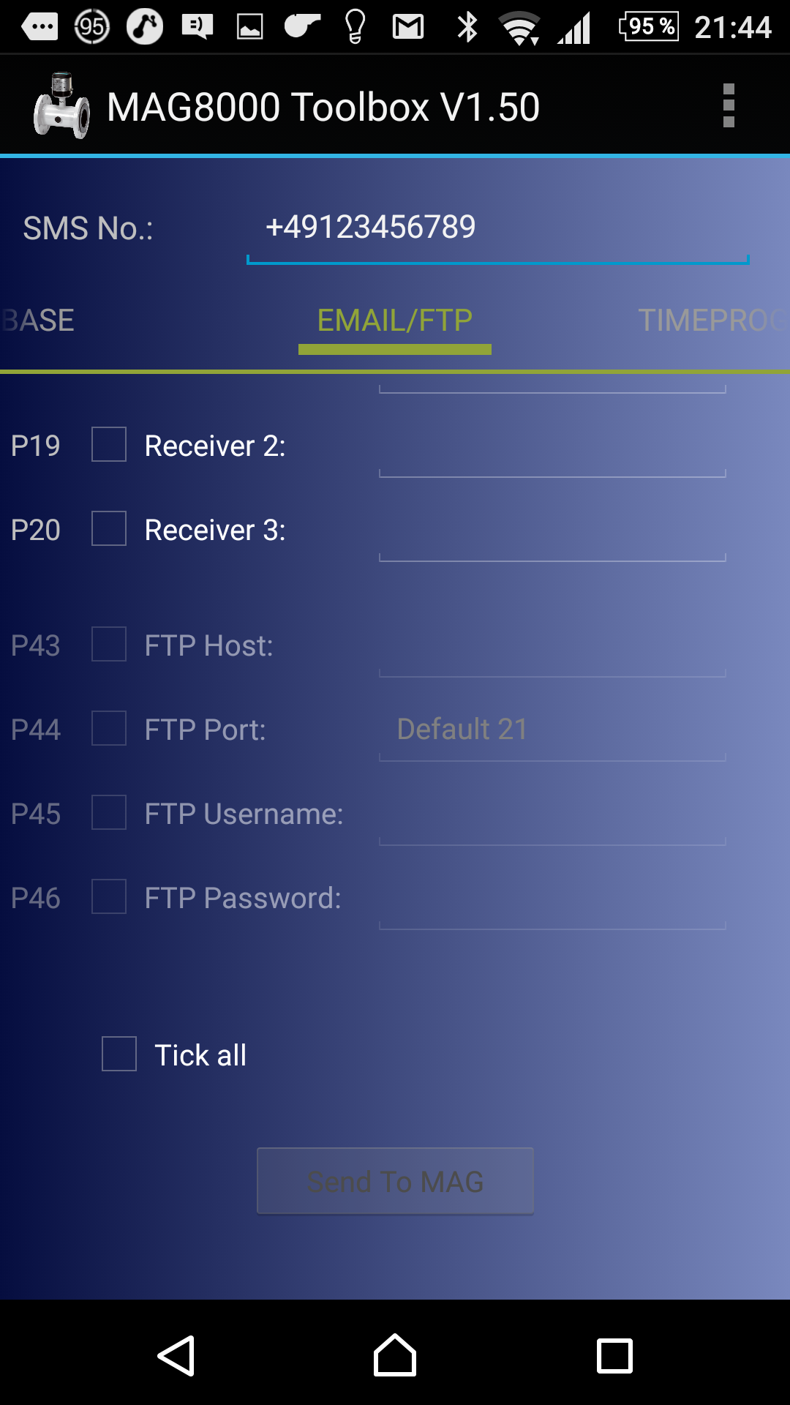This screenshot has width=790, height=1405.
Task: Enable the Tick all checkbox
Action: [x=119, y=1054]
